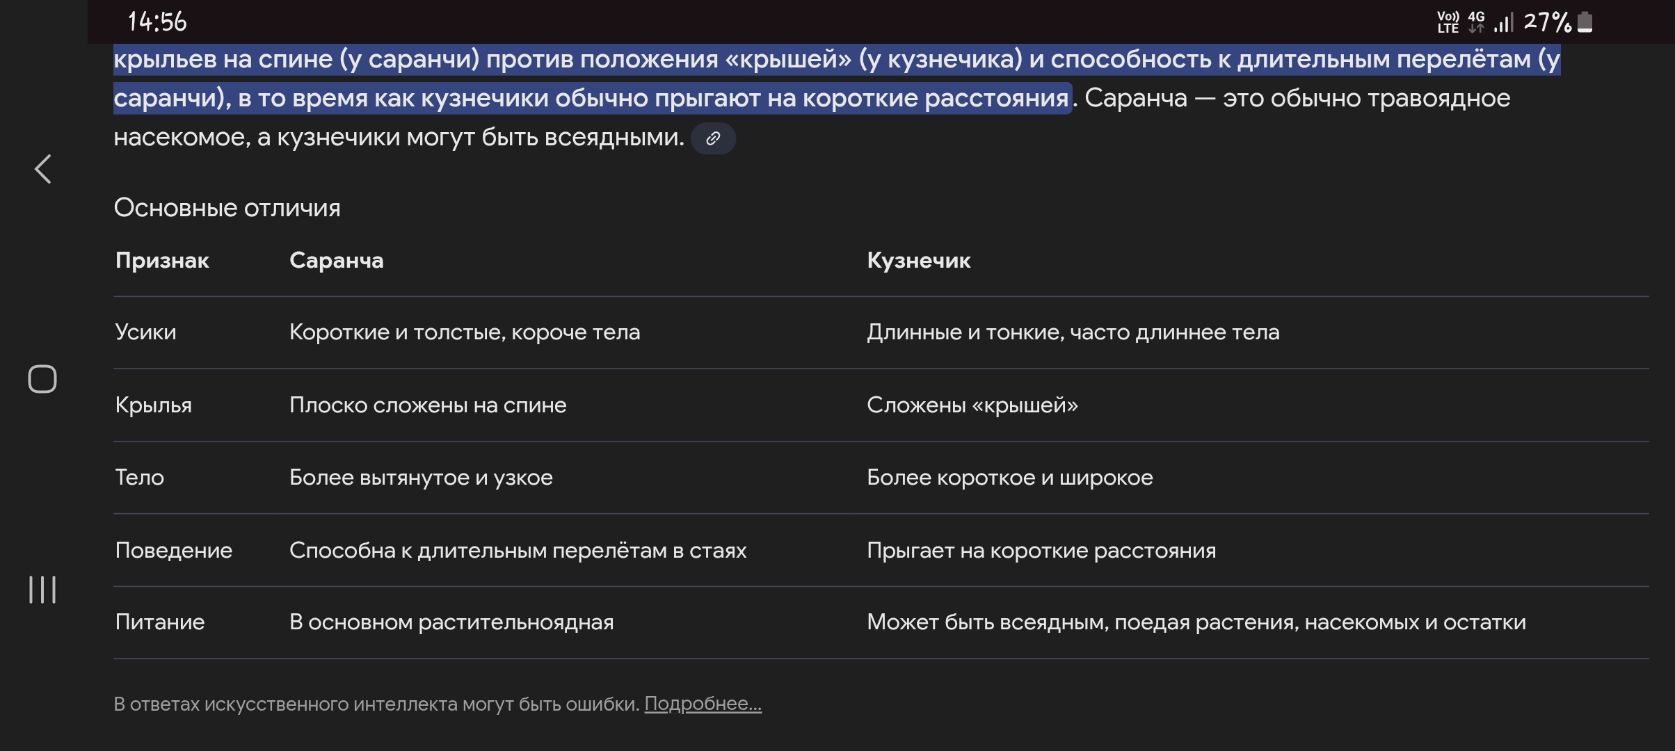
Task: Tap the Основные отличия heading
Action: click(x=227, y=208)
